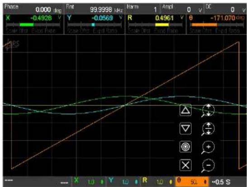Tap the 0.5 S time scale label
The height and width of the screenshot is (187, 247).
tap(221, 182)
